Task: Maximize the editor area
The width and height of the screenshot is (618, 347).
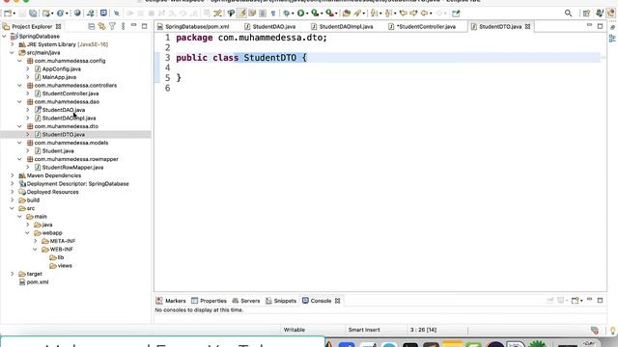Action: (600, 26)
